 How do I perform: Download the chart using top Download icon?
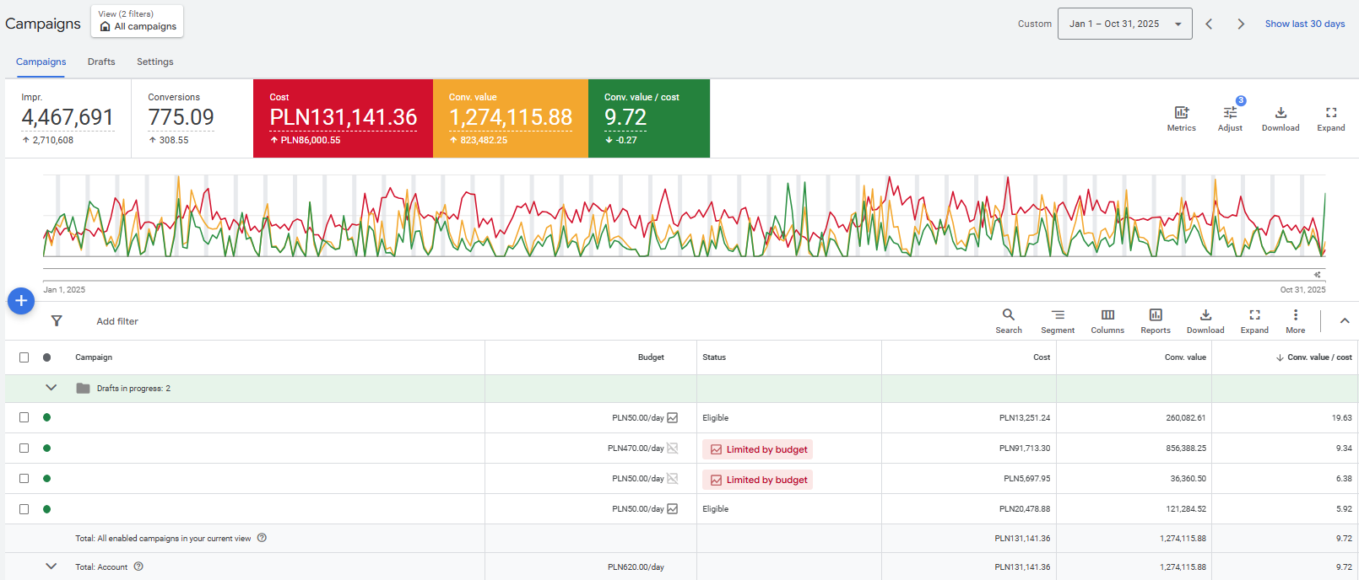[1280, 112]
